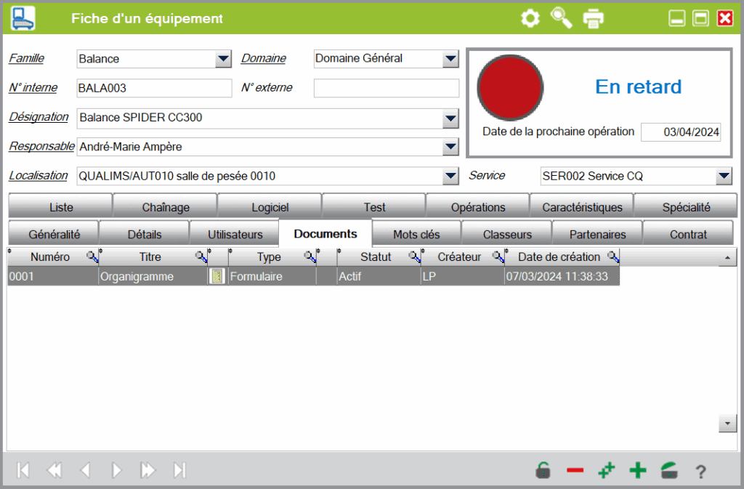Screen dimensions: 744x489
Task: Switch to the Opérations tab
Action: (x=477, y=207)
